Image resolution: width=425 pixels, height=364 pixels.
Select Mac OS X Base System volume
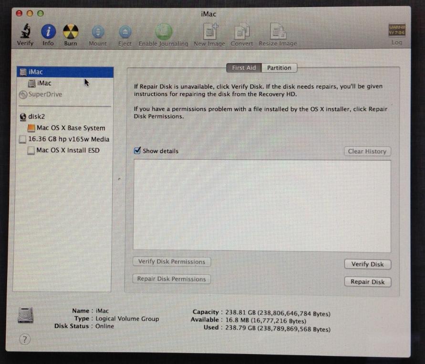65,128
